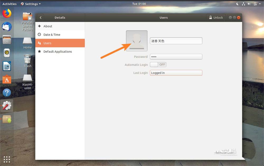Minimize the Settings window

click(230, 17)
